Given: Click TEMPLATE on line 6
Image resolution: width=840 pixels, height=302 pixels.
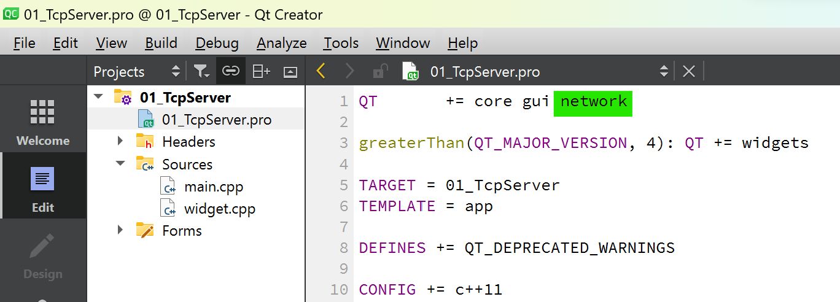Looking at the screenshot, I should (x=397, y=206).
